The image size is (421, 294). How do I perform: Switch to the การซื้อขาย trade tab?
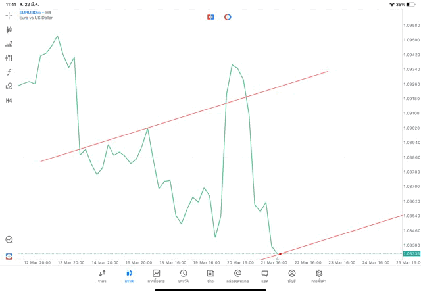coord(156,276)
